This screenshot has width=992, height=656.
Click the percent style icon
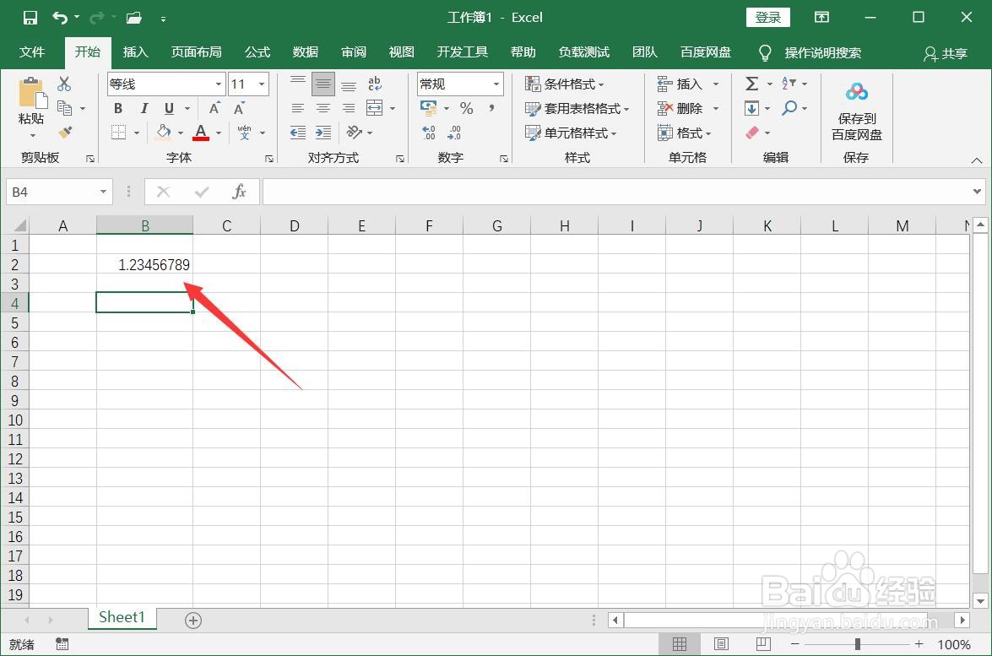click(465, 108)
